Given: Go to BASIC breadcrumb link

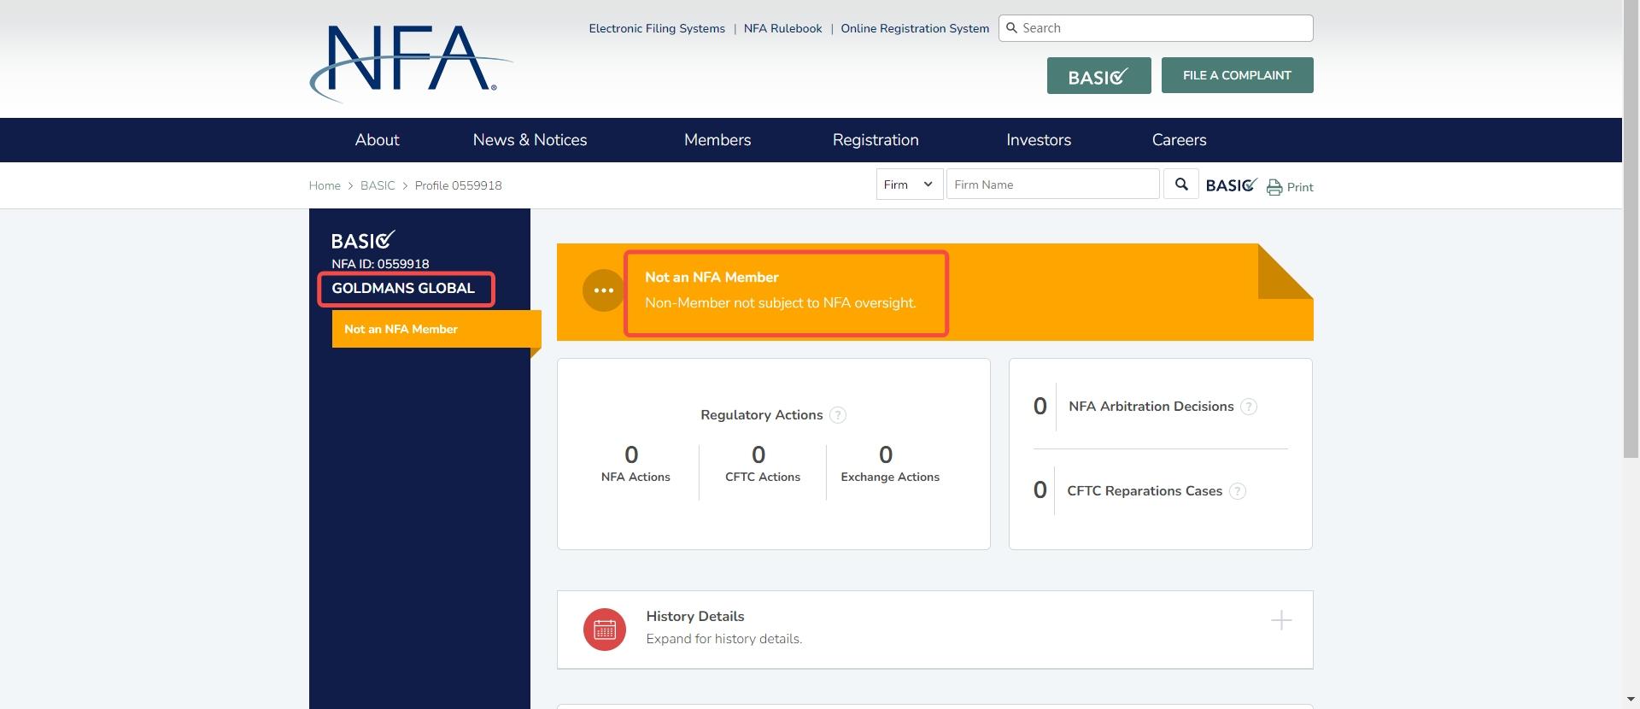Looking at the screenshot, I should click(378, 185).
